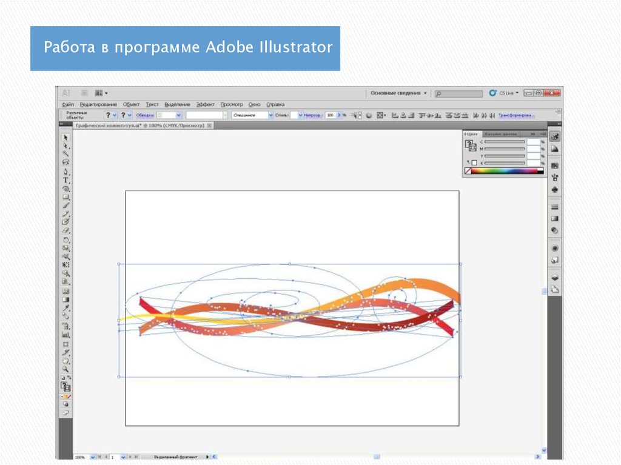
Task: Select the Selection tool black arrow
Action: (x=66, y=138)
